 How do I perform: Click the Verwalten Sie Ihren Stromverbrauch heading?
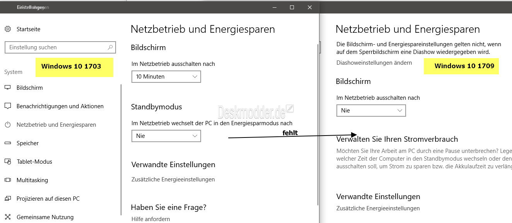click(x=397, y=139)
